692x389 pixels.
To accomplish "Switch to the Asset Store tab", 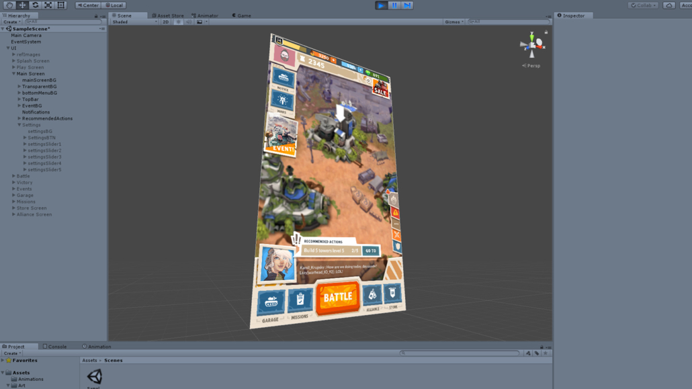I will click(168, 15).
